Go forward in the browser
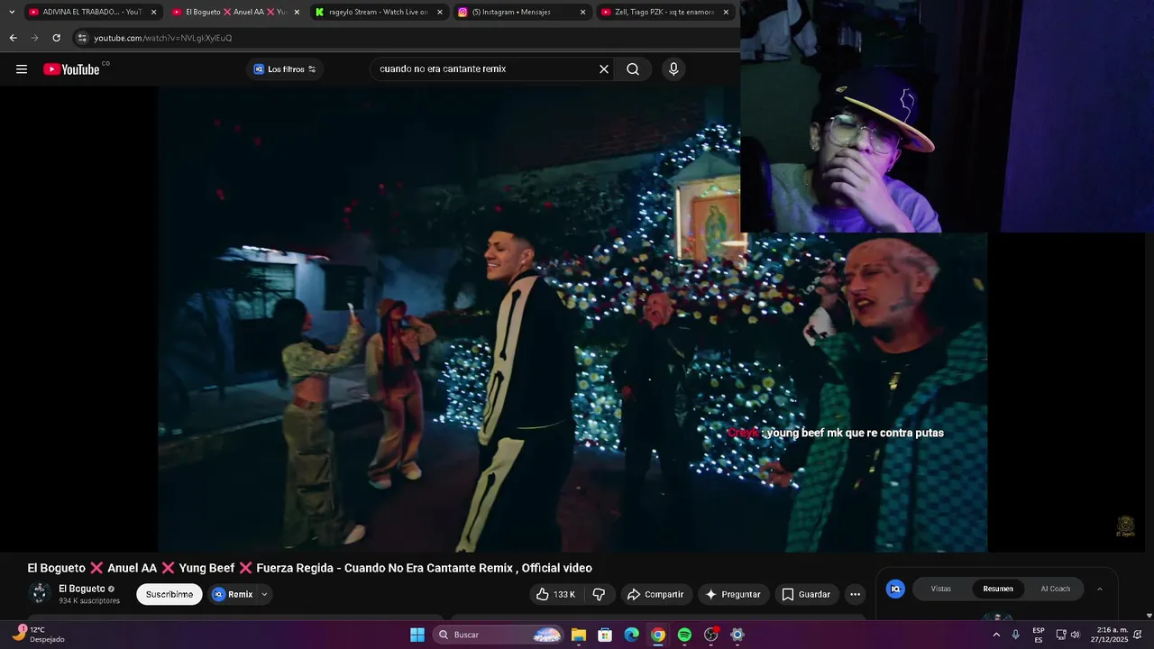This screenshot has height=649, width=1154. pos(34,38)
